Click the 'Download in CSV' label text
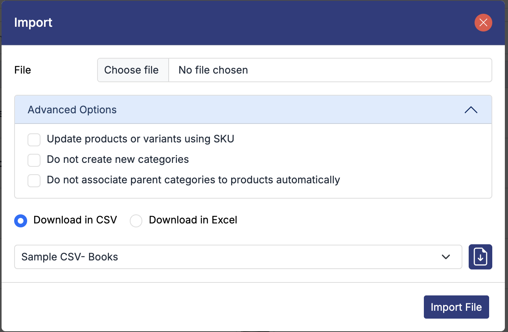Viewport: 508px width, 332px height. pyautogui.click(x=75, y=220)
